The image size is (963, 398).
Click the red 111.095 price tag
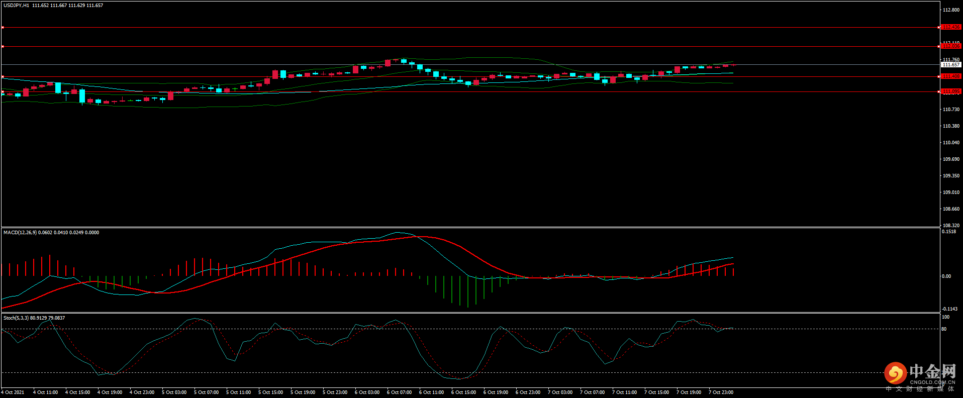click(x=951, y=91)
